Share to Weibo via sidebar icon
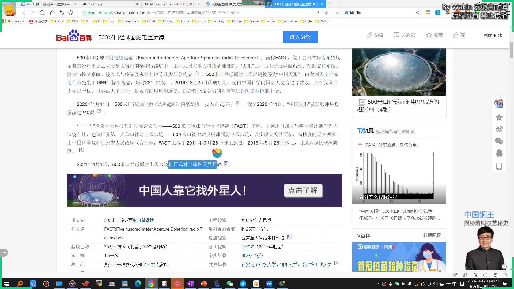 (499, 129)
